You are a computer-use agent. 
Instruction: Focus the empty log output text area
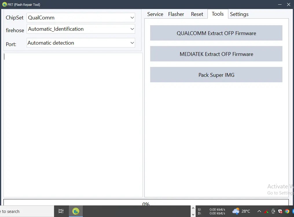pyautogui.click(x=73, y=125)
